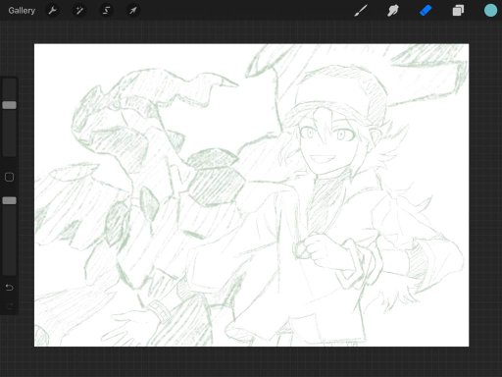
Task: Tap the Undo arrow in sidebar
Action: pos(9,288)
